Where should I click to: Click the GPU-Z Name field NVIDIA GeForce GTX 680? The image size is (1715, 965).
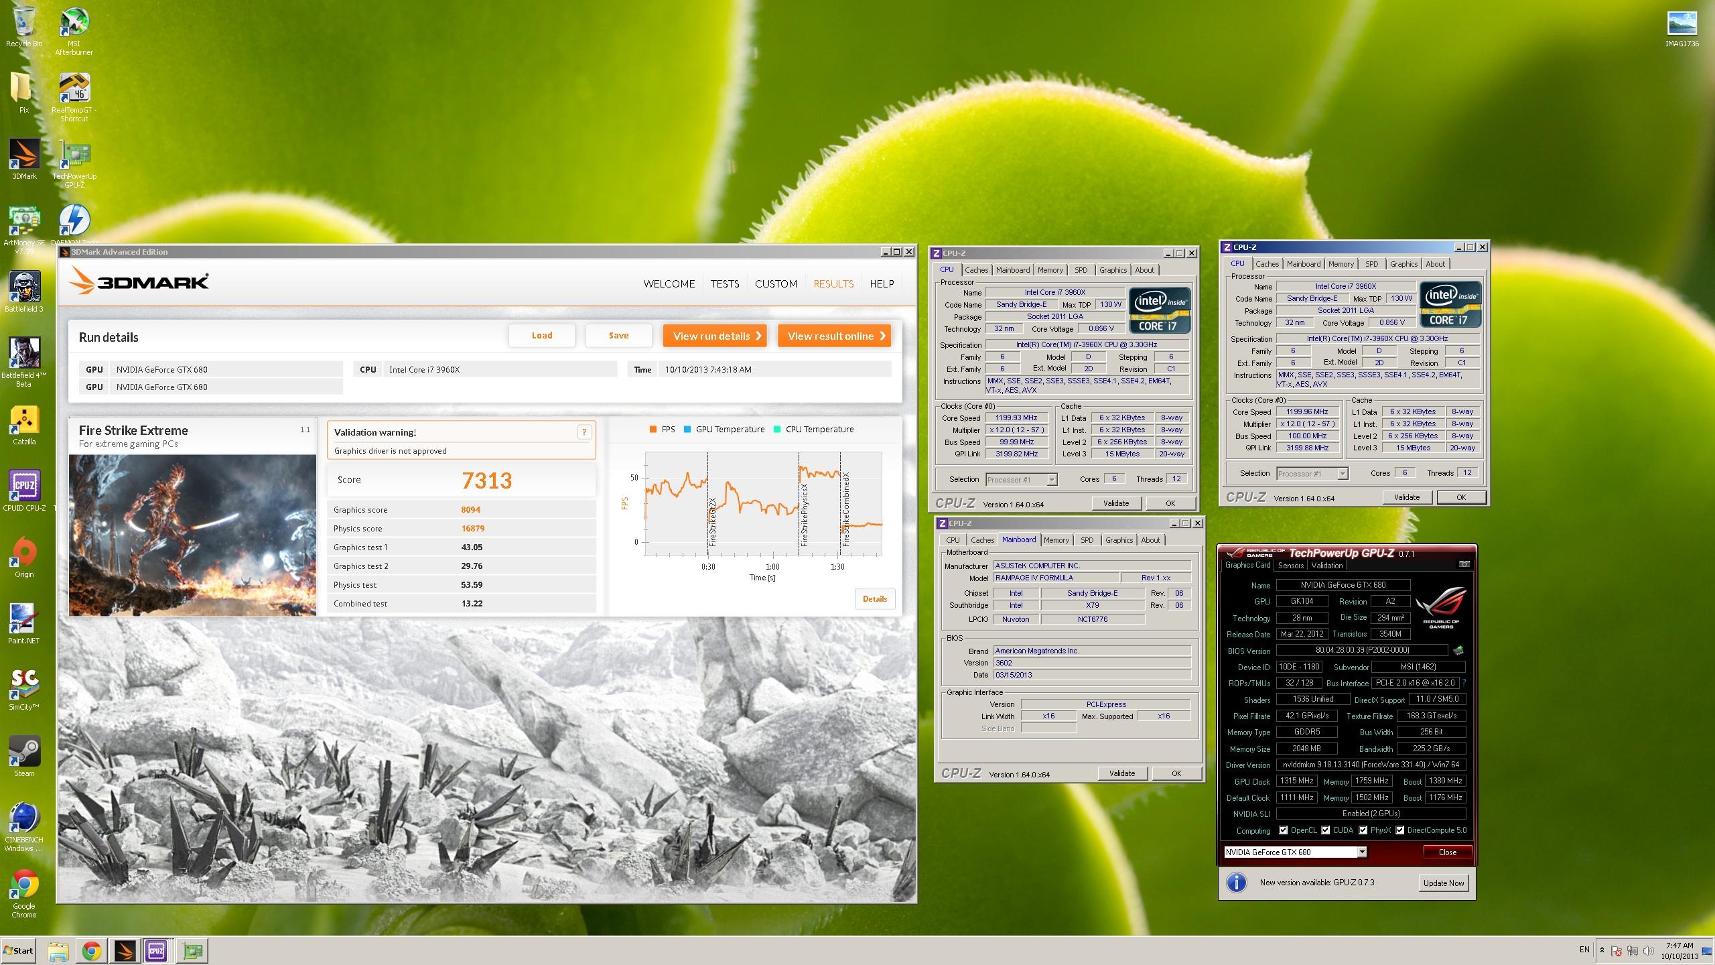[x=1343, y=585]
